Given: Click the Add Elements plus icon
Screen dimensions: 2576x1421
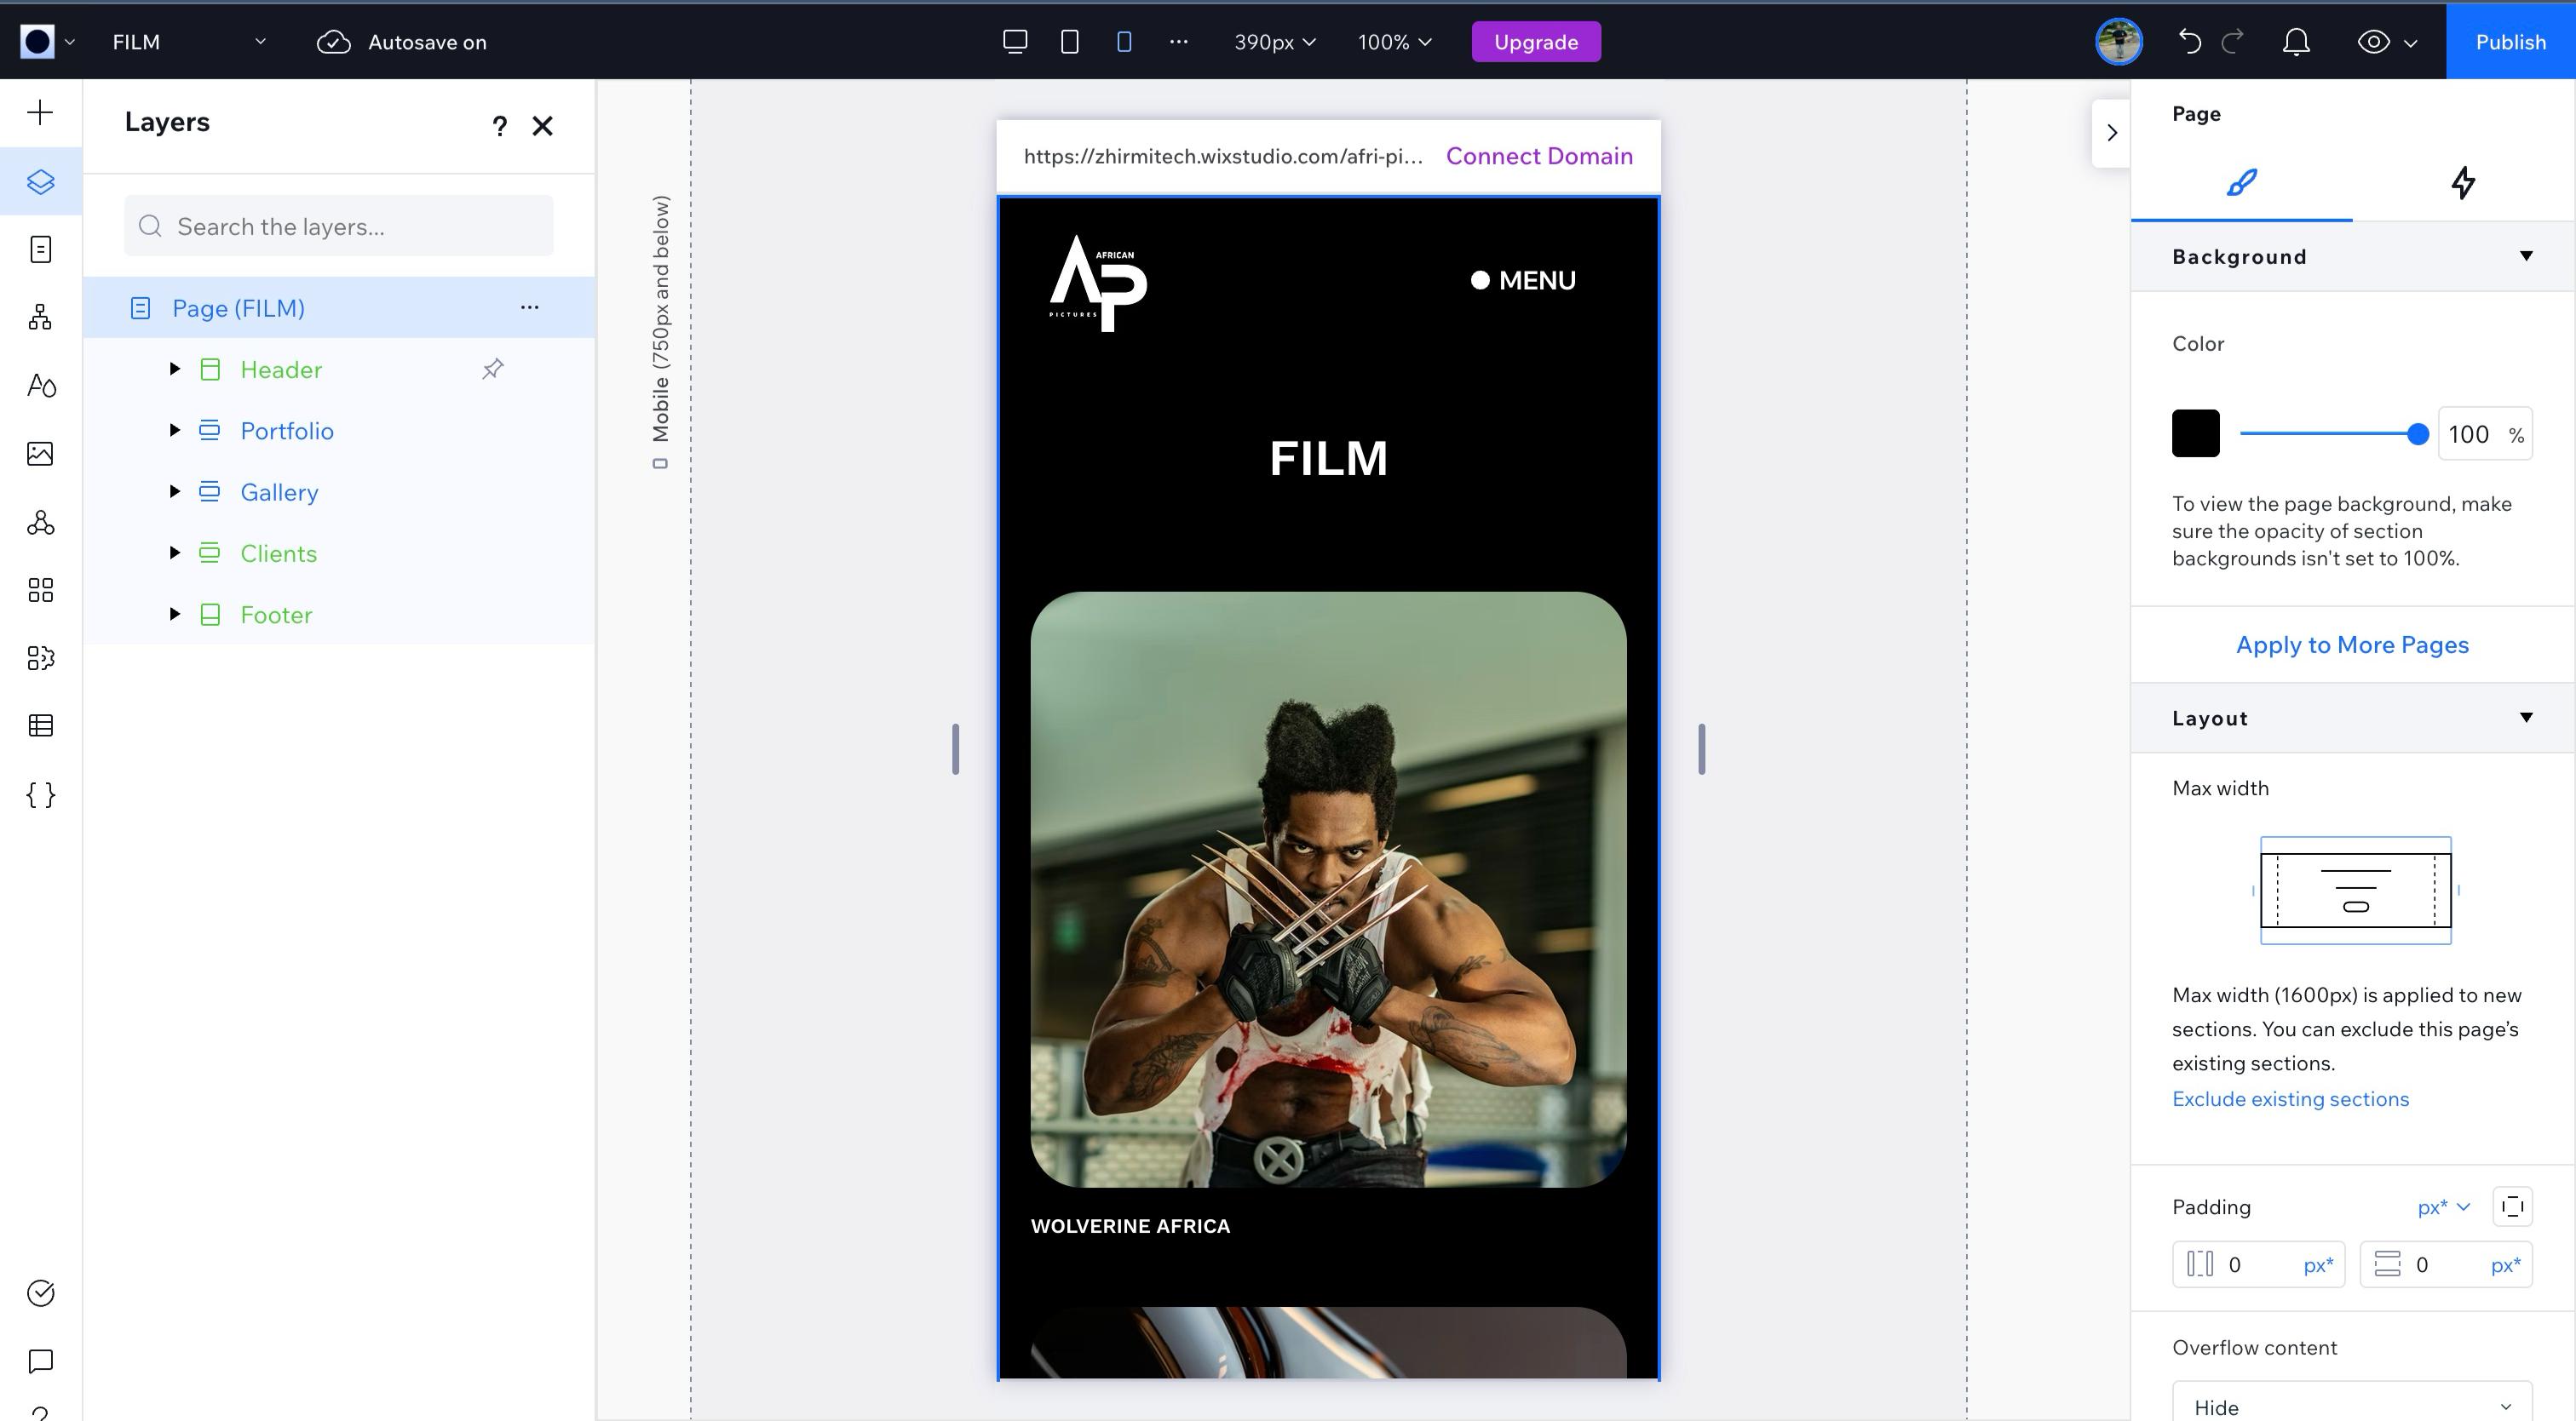Looking at the screenshot, I should coord(40,112).
